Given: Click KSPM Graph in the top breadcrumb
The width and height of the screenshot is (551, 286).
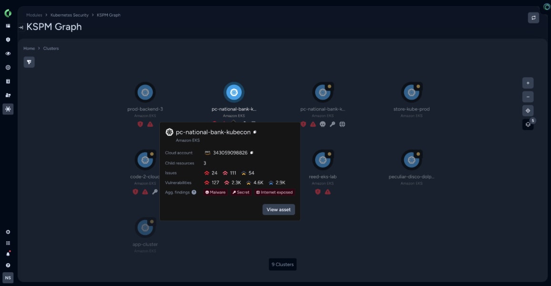Looking at the screenshot, I should pos(109,15).
